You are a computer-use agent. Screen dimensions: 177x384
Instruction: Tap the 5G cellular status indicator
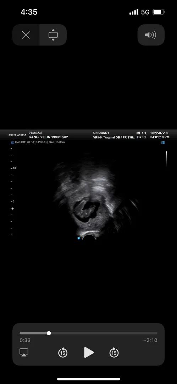click(145, 12)
